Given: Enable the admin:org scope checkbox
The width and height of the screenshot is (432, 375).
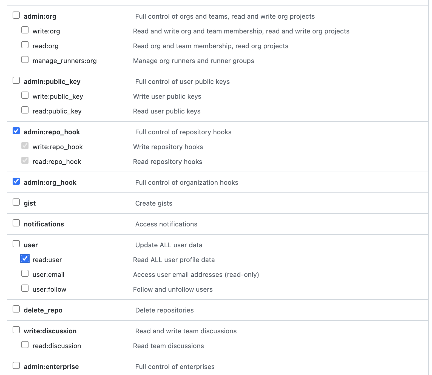Looking at the screenshot, I should click(16, 15).
